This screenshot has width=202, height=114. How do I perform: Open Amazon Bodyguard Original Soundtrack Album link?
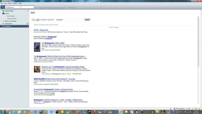pyautogui.click(x=63, y=67)
